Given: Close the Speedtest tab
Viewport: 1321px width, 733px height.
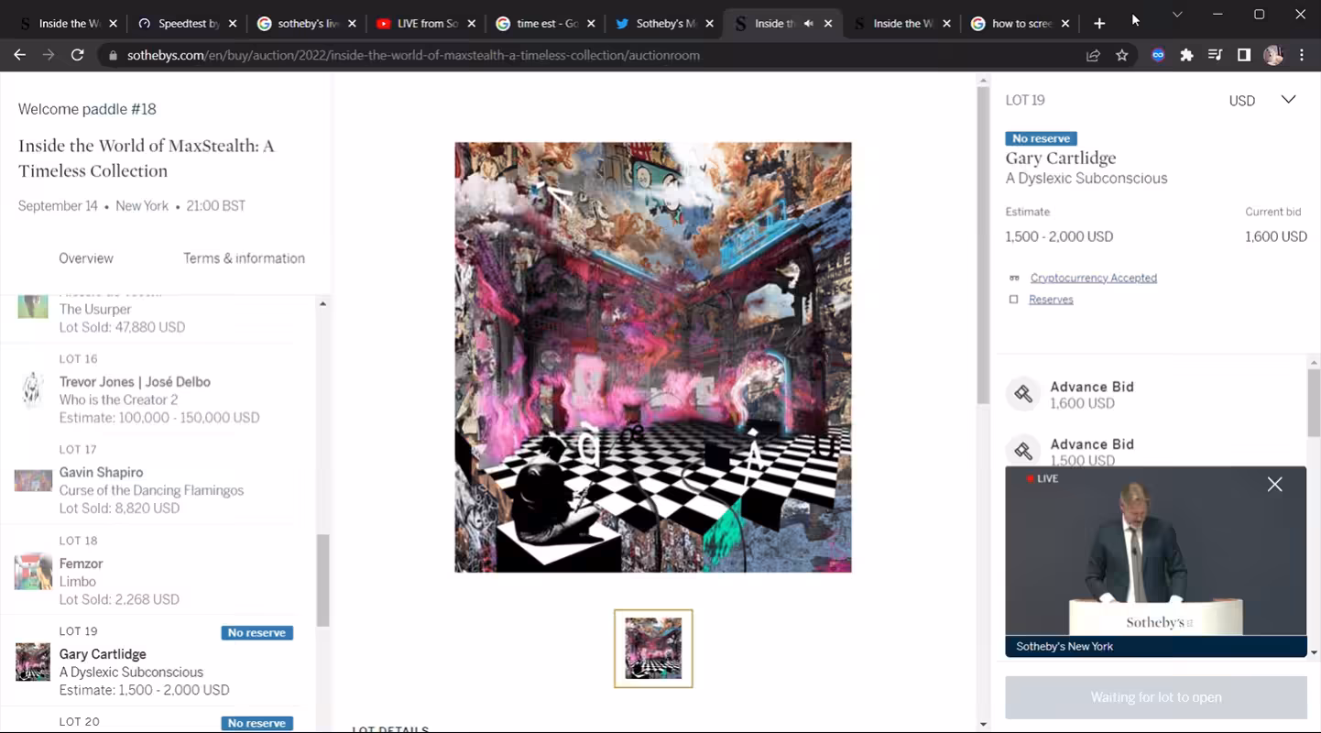Looking at the screenshot, I should [x=233, y=24].
